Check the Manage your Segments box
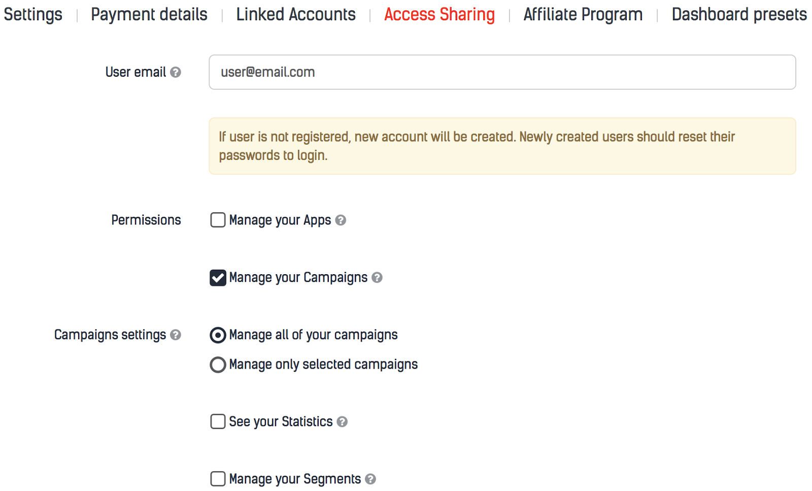Viewport: 812px width, 491px height. [x=218, y=479]
